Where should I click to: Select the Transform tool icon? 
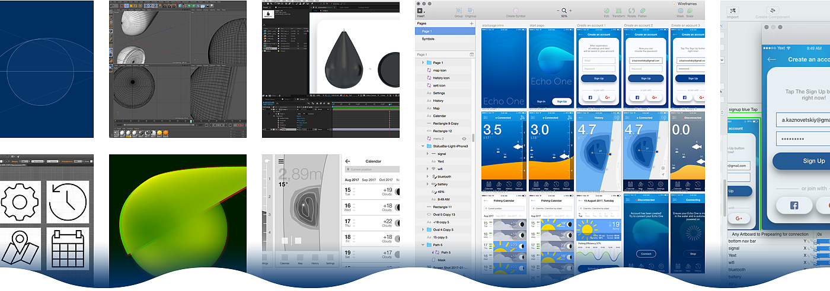(x=618, y=11)
